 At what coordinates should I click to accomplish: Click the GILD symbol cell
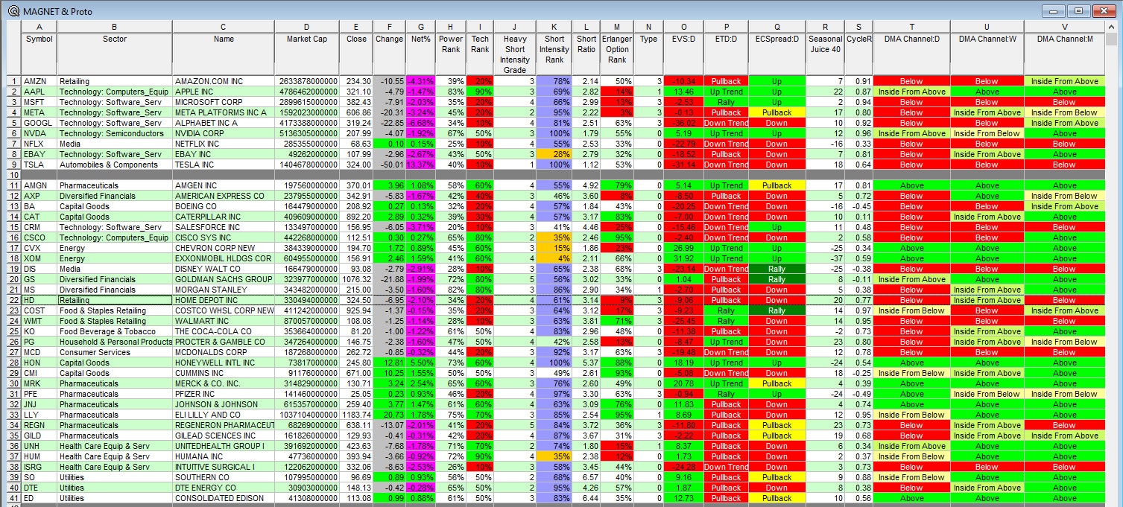point(39,436)
